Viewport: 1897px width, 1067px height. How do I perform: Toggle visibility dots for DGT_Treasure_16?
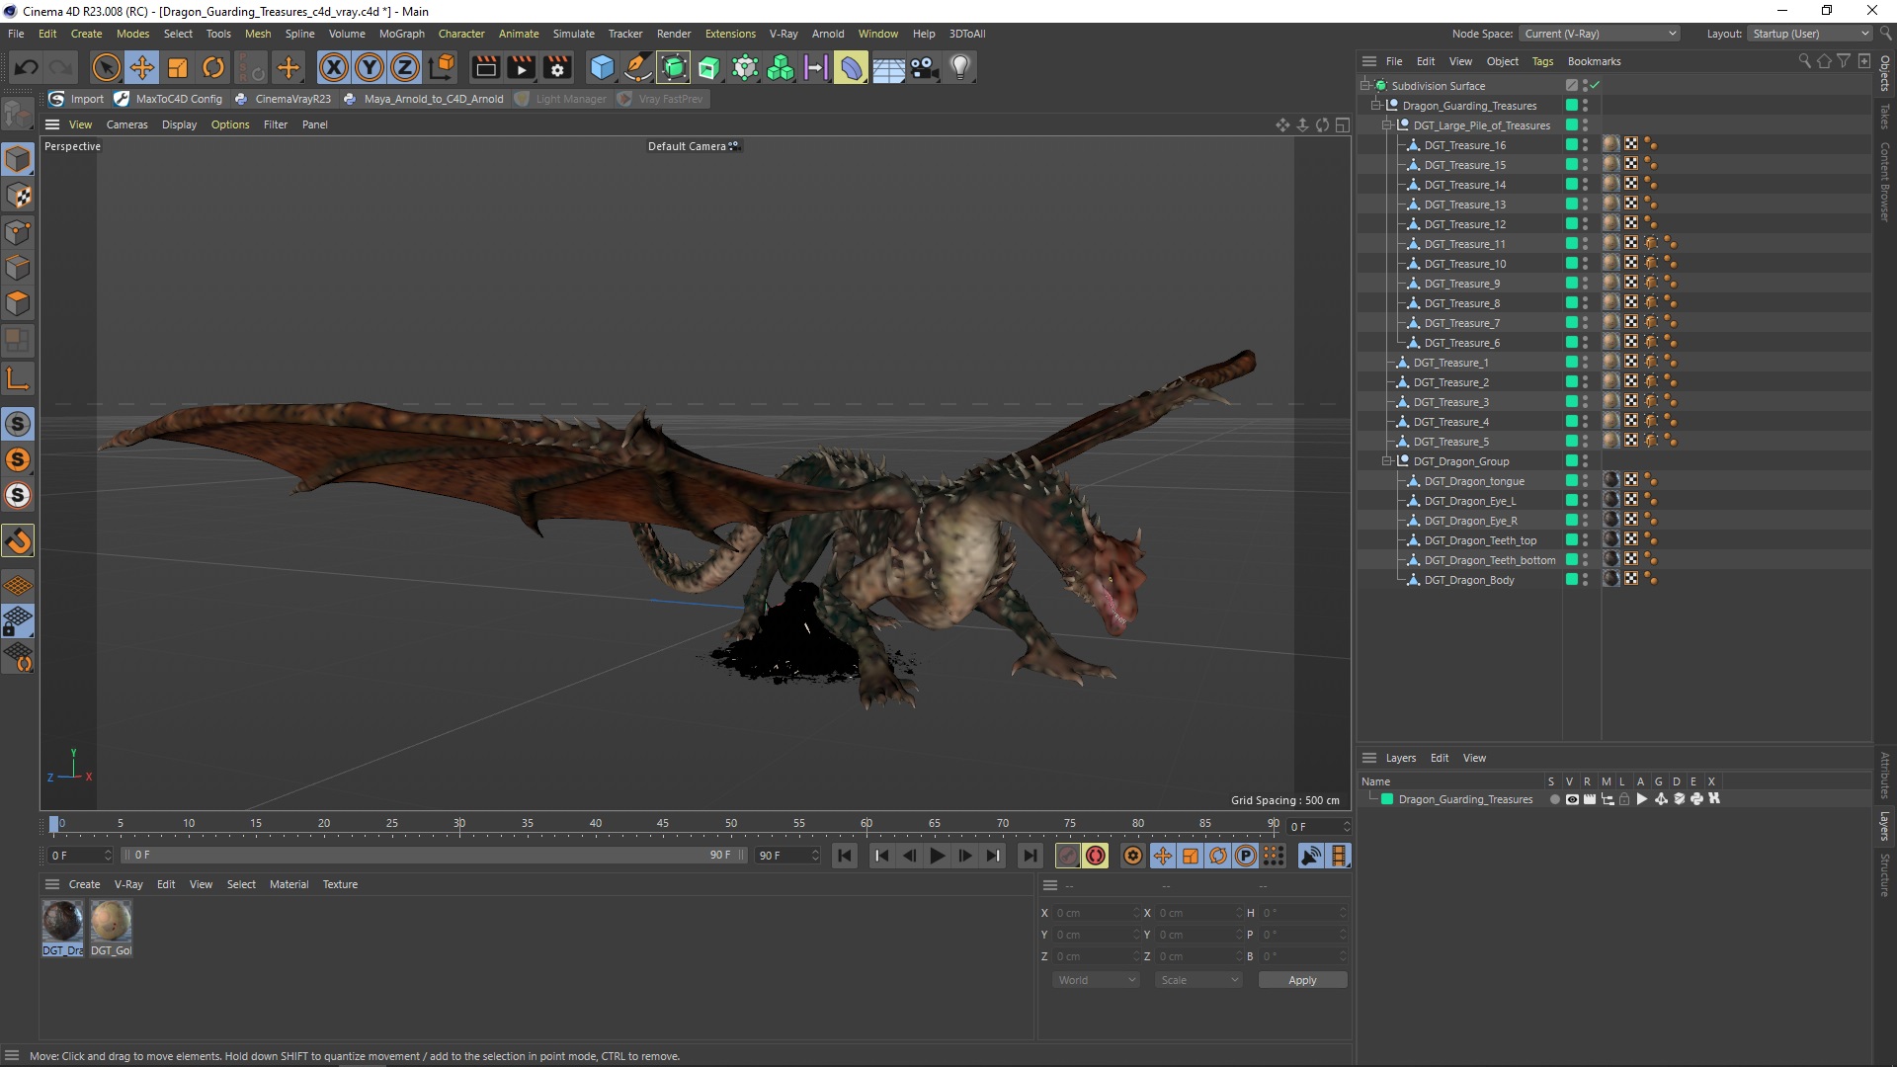point(1586,145)
